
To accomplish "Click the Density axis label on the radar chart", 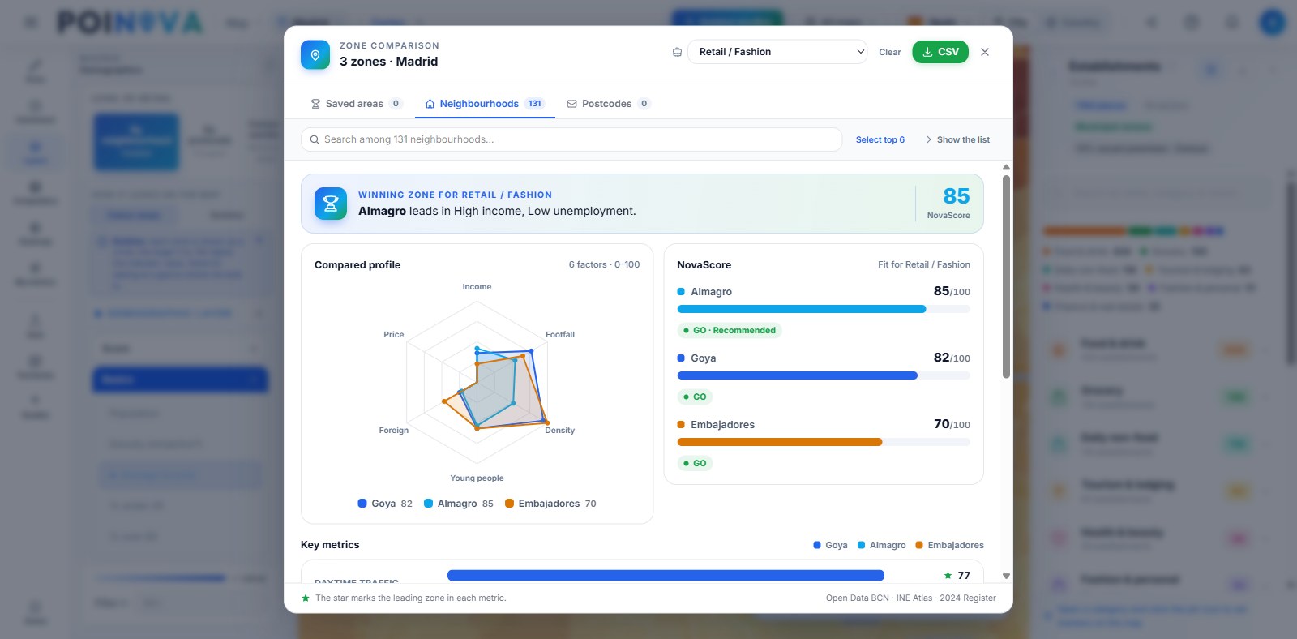I will point(560,431).
